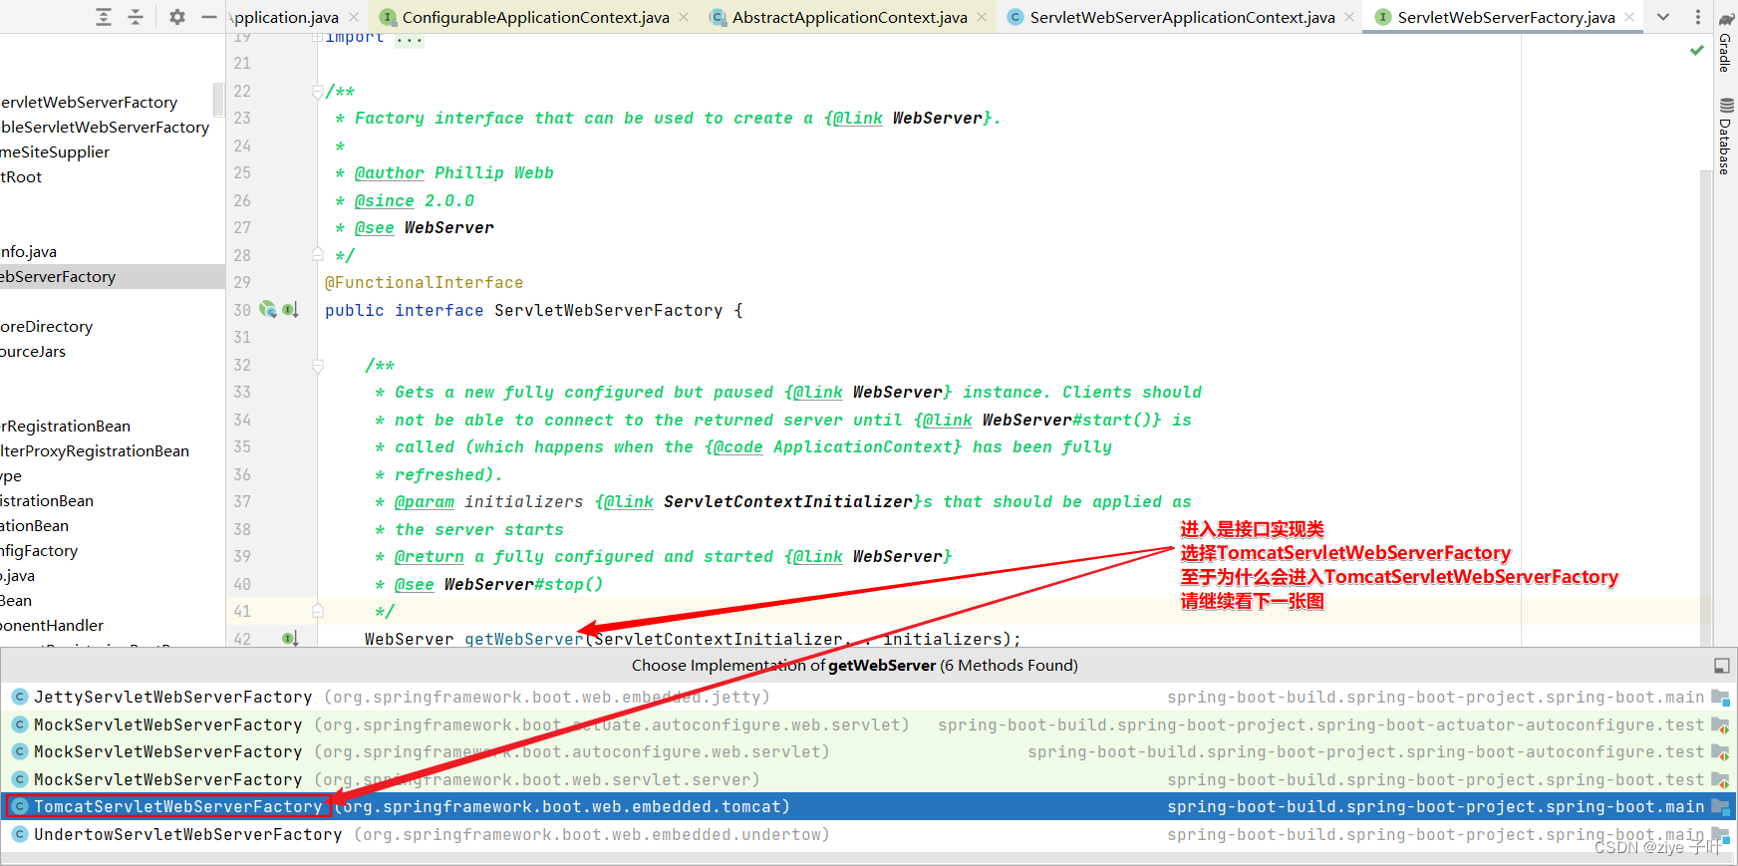Click WebServer#stop() reference on line 40
The height and width of the screenshot is (866, 1738).
coord(523,585)
